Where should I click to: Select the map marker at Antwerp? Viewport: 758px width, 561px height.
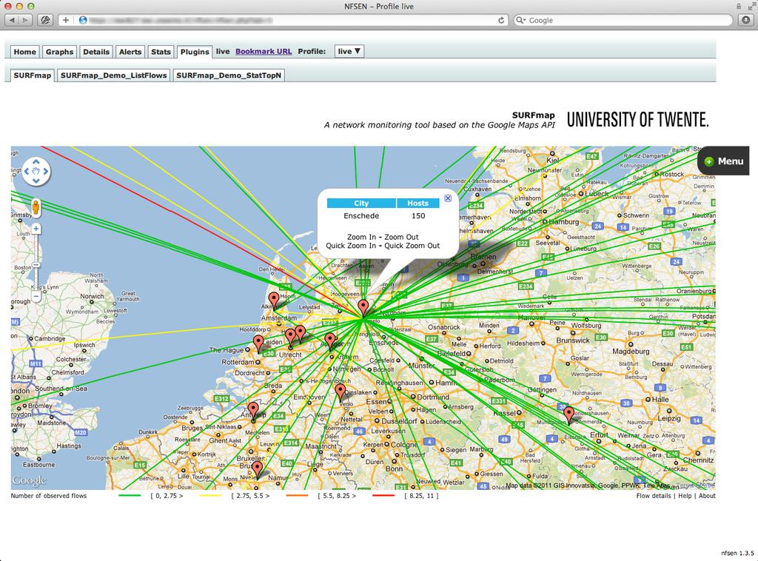(253, 410)
